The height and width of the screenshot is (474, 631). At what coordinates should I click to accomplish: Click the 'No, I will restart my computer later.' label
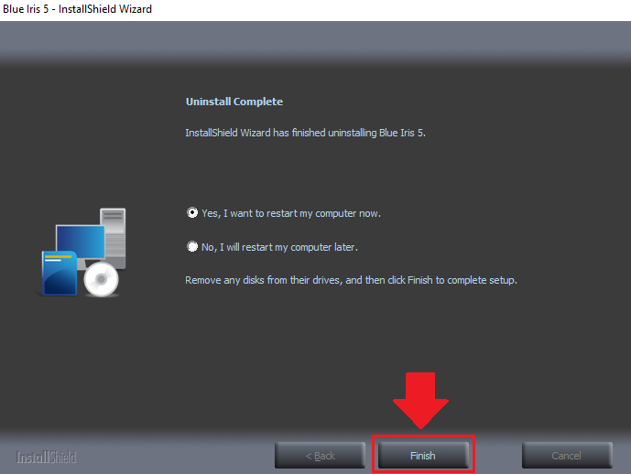[x=279, y=247]
